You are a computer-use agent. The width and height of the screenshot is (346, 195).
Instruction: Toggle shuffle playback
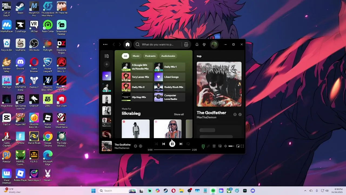tap(156, 144)
